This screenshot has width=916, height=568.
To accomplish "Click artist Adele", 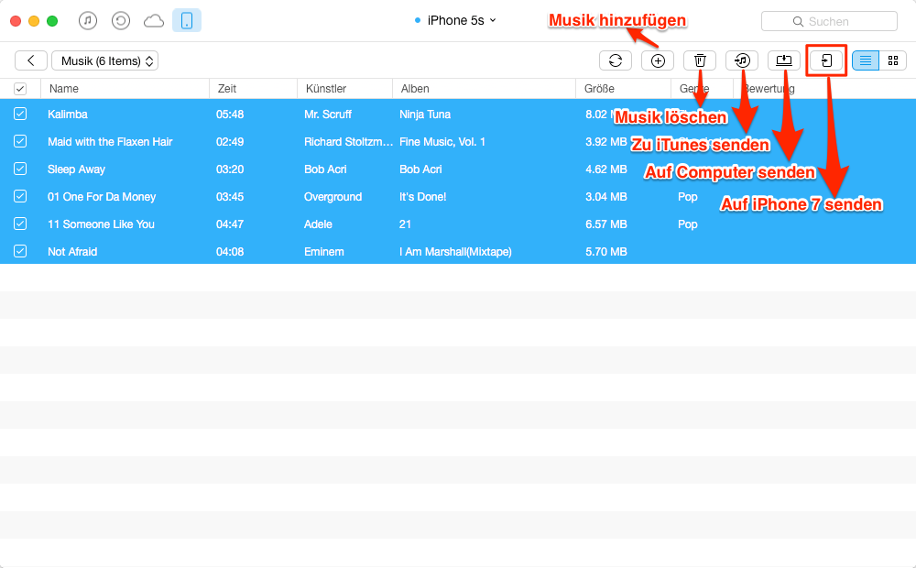I will click(318, 224).
